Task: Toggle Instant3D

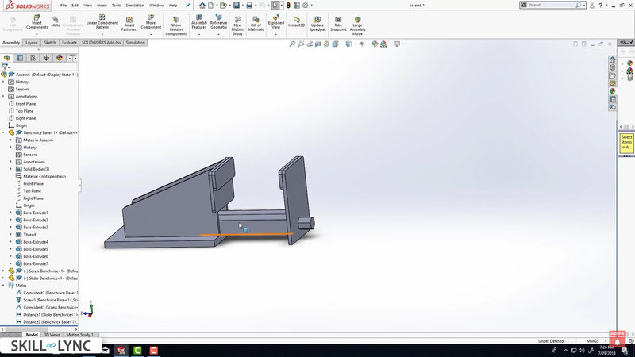Action: click(x=296, y=22)
